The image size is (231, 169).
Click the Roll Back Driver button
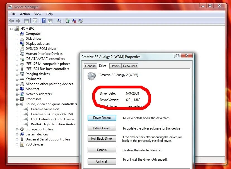[x=102, y=139]
